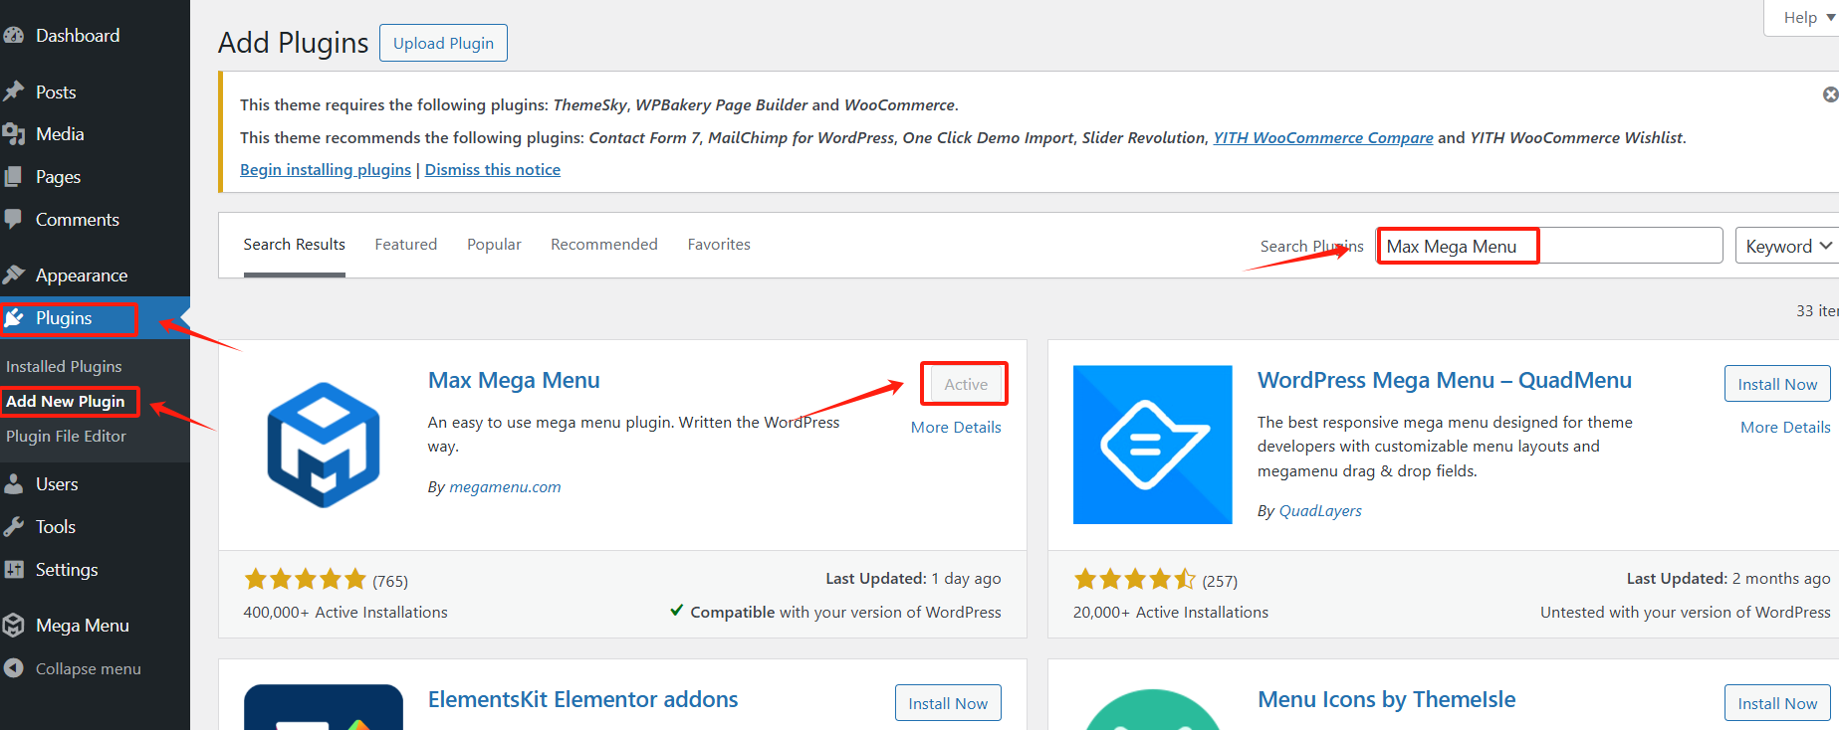Click the QuadMenu plugin logo
Viewport: 1839px width, 730px height.
click(1153, 445)
